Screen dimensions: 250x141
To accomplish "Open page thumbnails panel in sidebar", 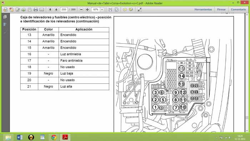I will pyautogui.click(x=5, y=16).
